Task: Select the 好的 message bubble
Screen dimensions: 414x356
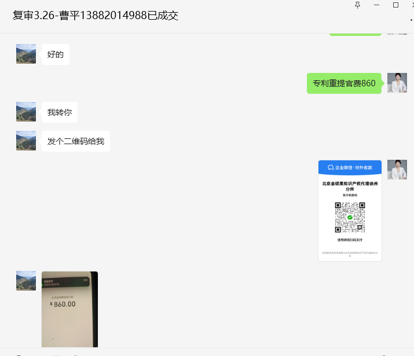Action: click(x=56, y=54)
